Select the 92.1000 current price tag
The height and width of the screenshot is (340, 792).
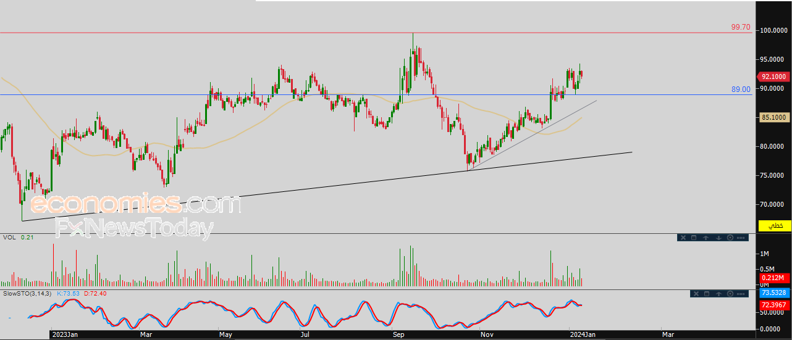773,77
